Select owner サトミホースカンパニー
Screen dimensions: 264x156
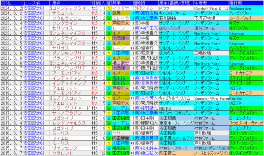(176, 113)
